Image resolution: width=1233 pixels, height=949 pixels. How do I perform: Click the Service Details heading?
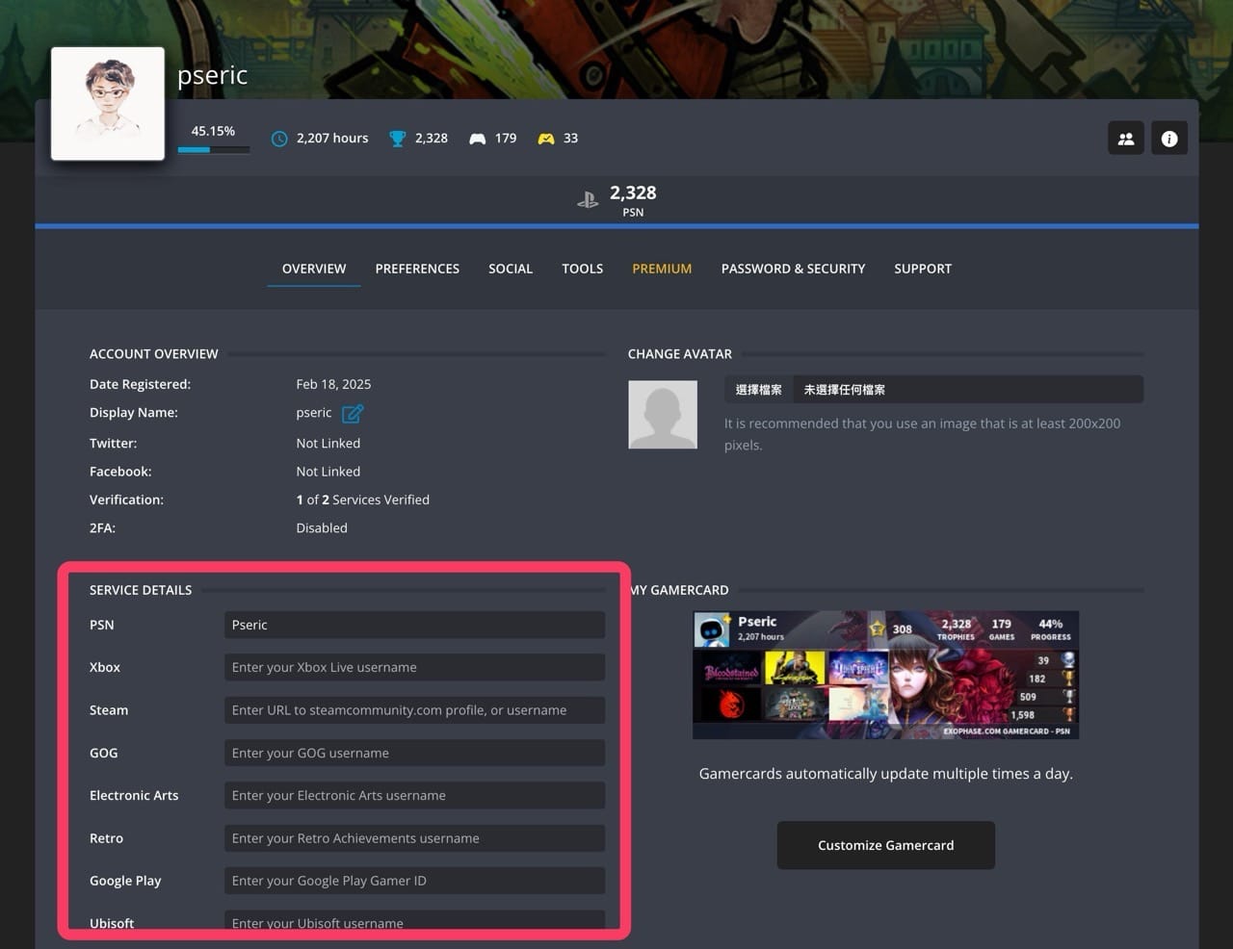point(141,590)
